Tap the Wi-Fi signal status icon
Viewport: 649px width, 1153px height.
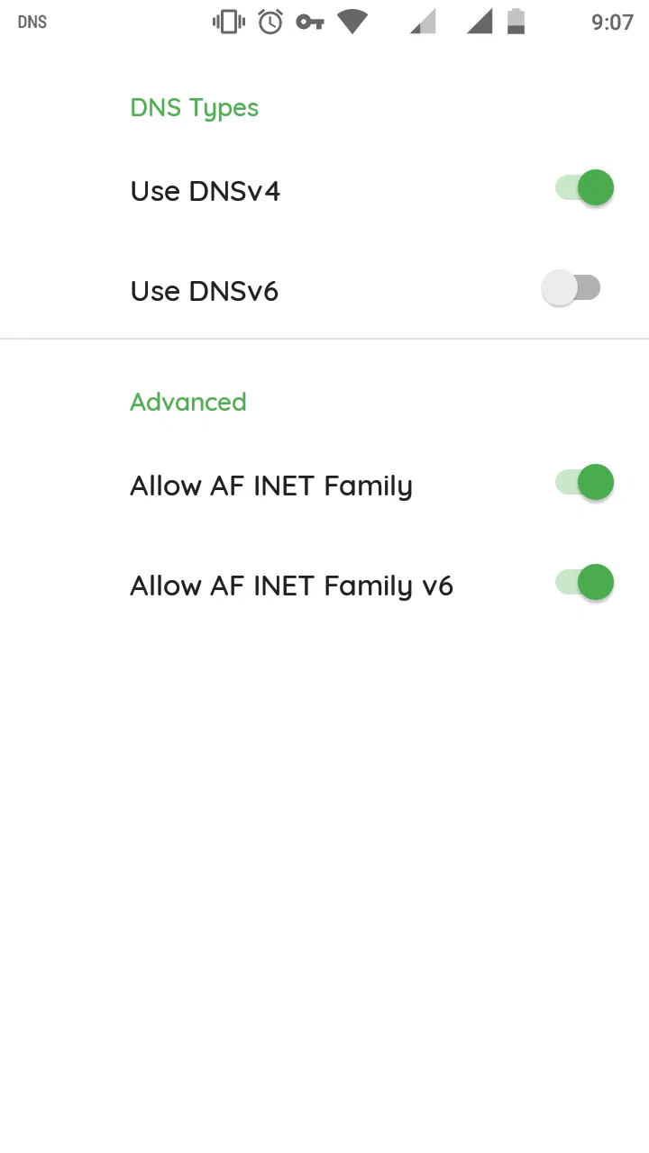(x=352, y=22)
